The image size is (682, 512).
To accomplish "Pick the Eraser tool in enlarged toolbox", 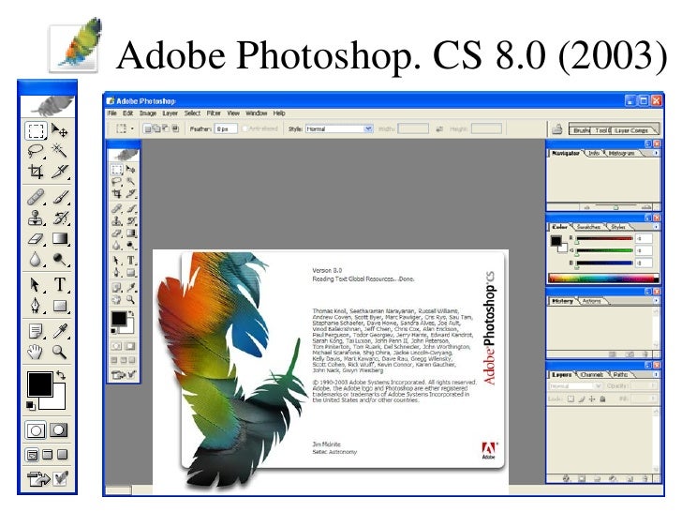I will 36,238.
